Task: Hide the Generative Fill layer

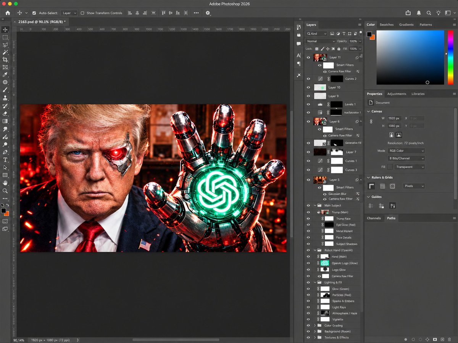Action: (308, 143)
